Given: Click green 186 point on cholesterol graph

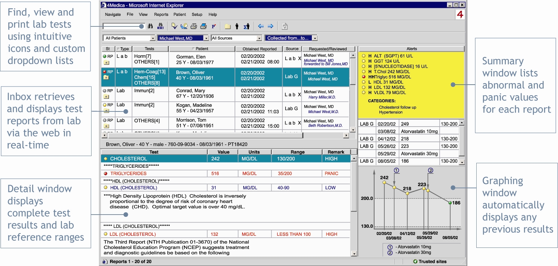Looking at the screenshot, I should 450,203.
